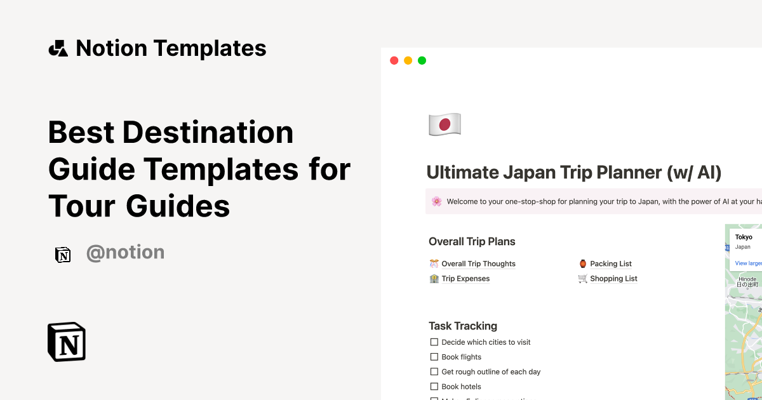Image resolution: width=762 pixels, height=400 pixels.
Task: Click the shopping cart icon by Shopping List
Action: click(x=582, y=278)
